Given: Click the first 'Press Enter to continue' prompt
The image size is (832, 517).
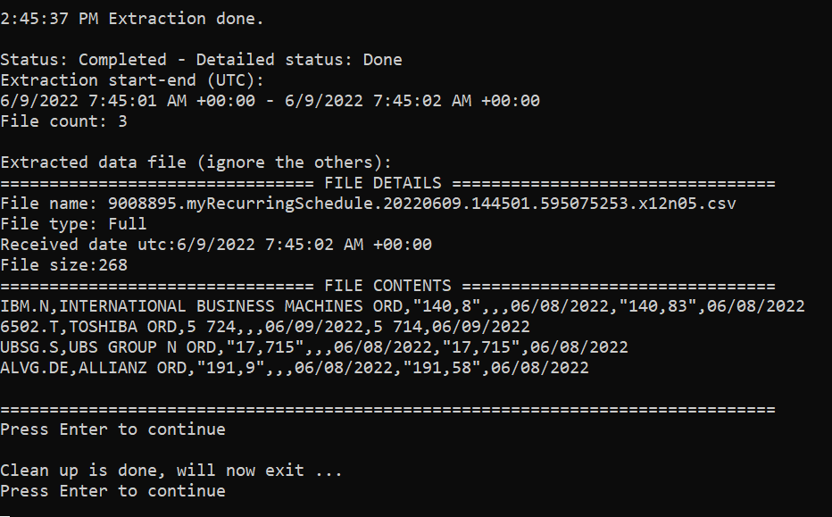Looking at the screenshot, I should tap(112, 429).
